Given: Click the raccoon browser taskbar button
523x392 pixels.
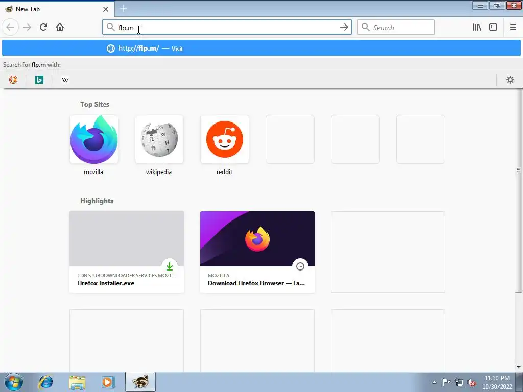Looking at the screenshot, I should pyautogui.click(x=140, y=382).
